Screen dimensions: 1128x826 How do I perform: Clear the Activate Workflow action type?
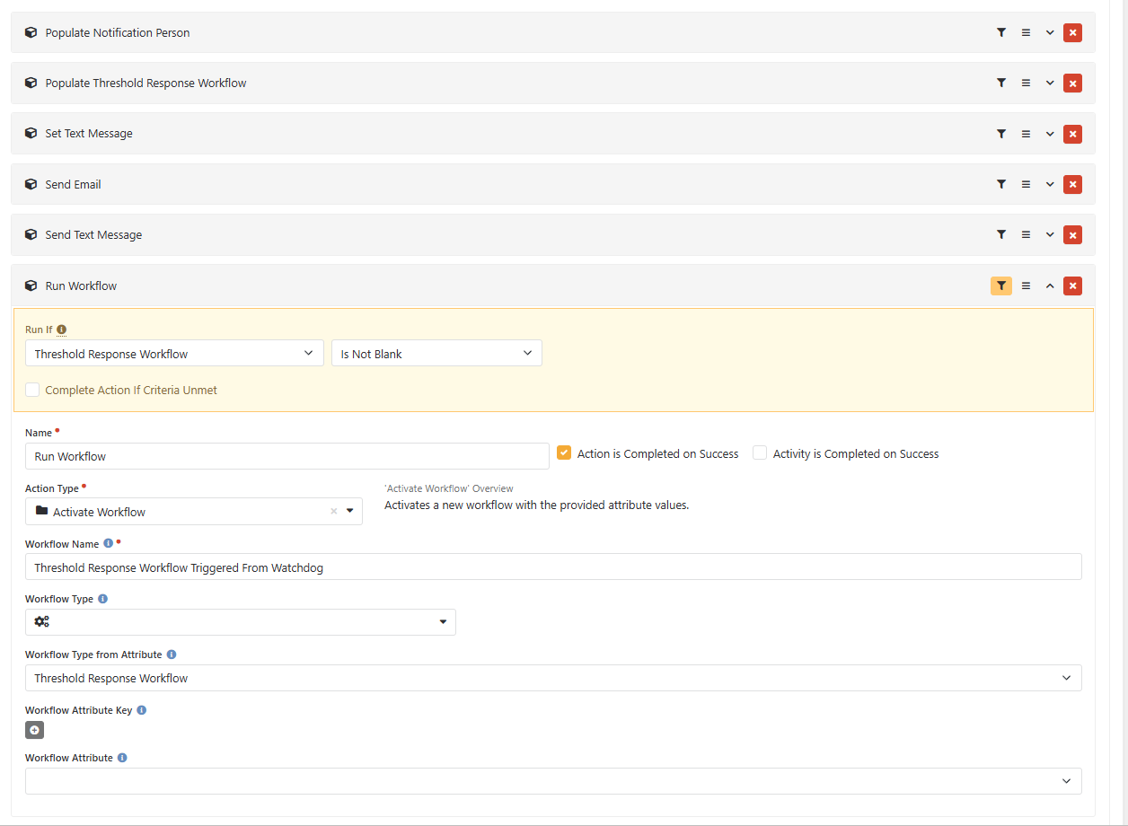click(x=334, y=512)
